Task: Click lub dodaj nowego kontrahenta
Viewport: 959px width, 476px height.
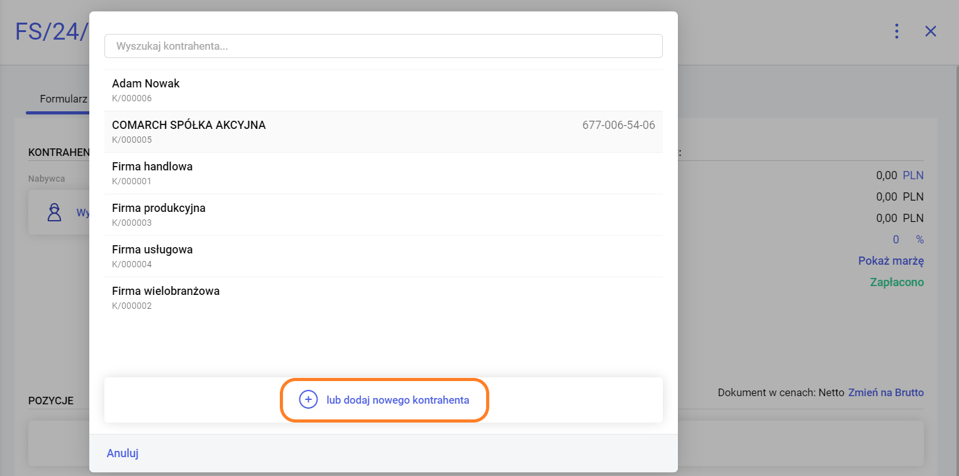Action: pyautogui.click(x=397, y=400)
